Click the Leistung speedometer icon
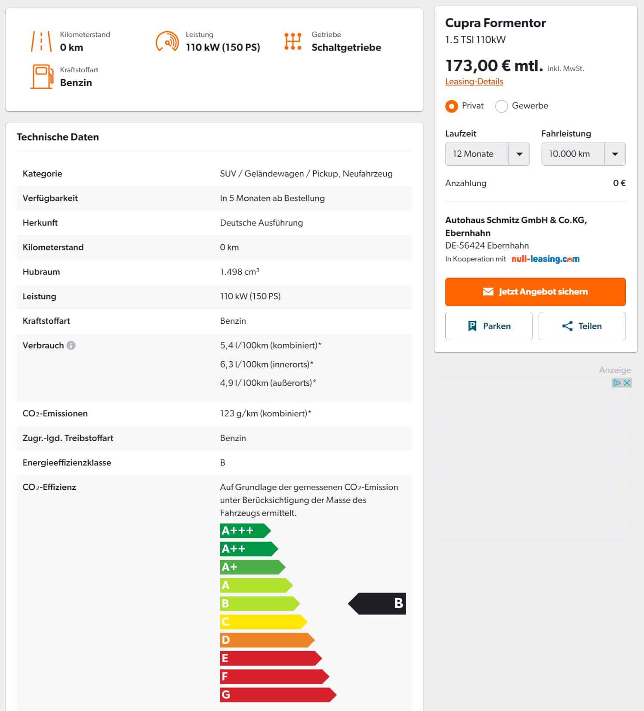The width and height of the screenshot is (644, 711). (x=167, y=41)
